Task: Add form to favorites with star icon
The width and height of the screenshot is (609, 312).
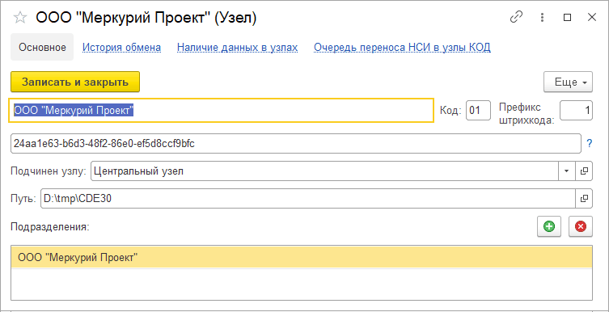Action: 20,18
